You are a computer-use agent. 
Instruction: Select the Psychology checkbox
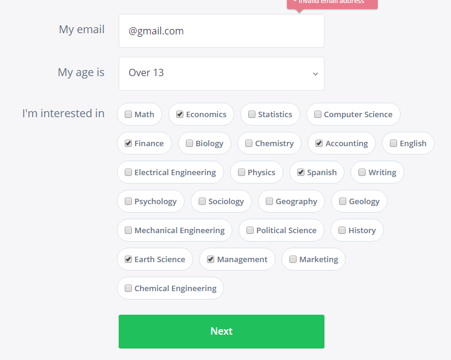coord(128,201)
